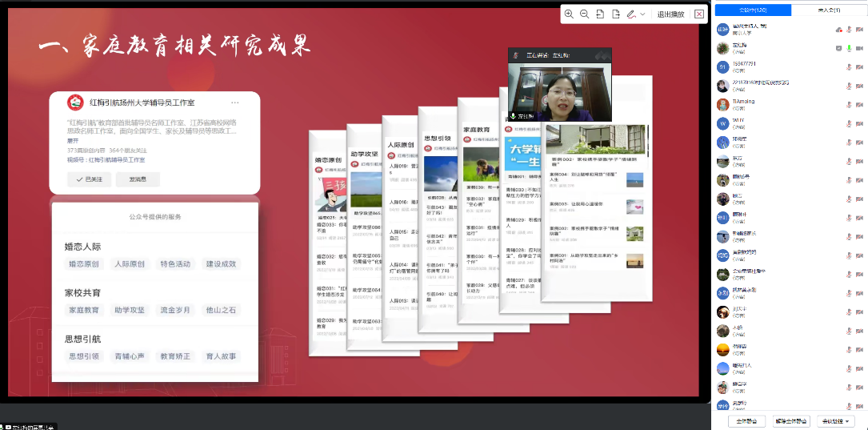Viewport: 868px width, 430px height.
Task: Click the three-dot more menu on the account card
Action: point(234,102)
